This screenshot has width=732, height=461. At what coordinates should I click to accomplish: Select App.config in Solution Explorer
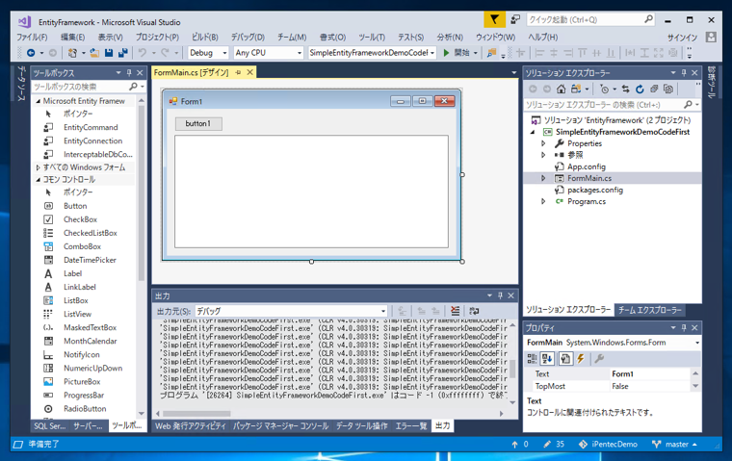586,166
